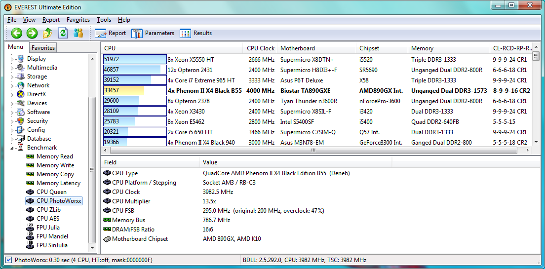Click the Field column header
The width and height of the screenshot is (545, 269).
click(x=150, y=162)
